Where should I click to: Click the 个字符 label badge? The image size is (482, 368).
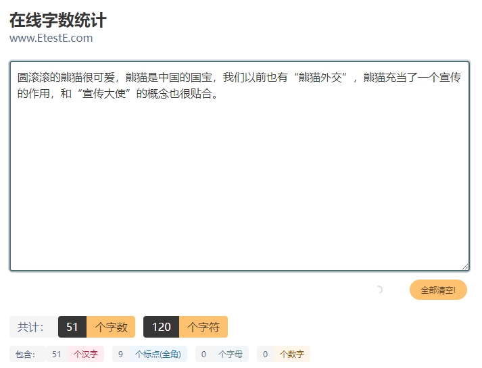coord(203,327)
